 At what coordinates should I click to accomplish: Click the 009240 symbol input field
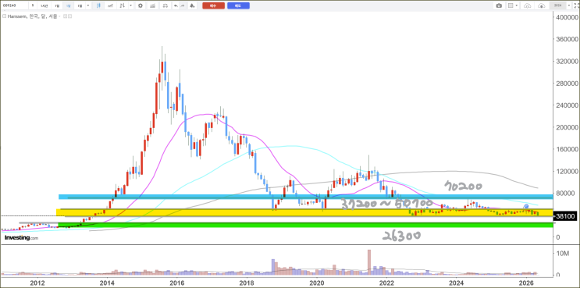[x=14, y=5]
